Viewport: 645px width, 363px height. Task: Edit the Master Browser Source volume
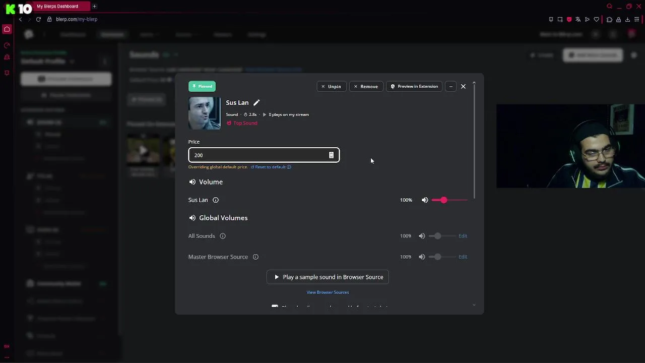pyautogui.click(x=463, y=257)
